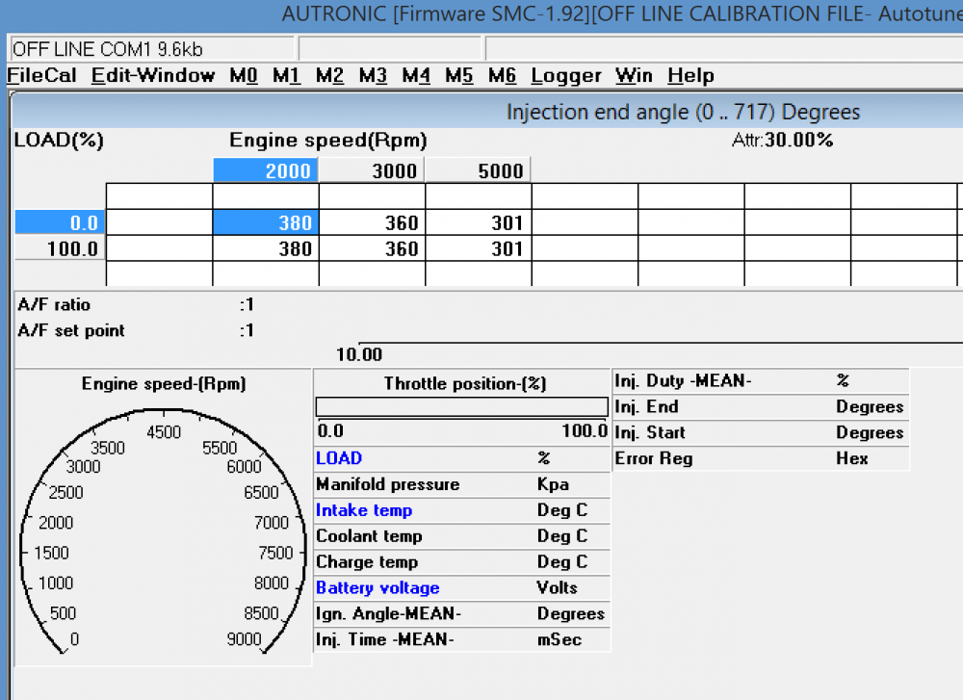Click the A/F ratio label
This screenshot has width=963, height=700.
[54, 304]
